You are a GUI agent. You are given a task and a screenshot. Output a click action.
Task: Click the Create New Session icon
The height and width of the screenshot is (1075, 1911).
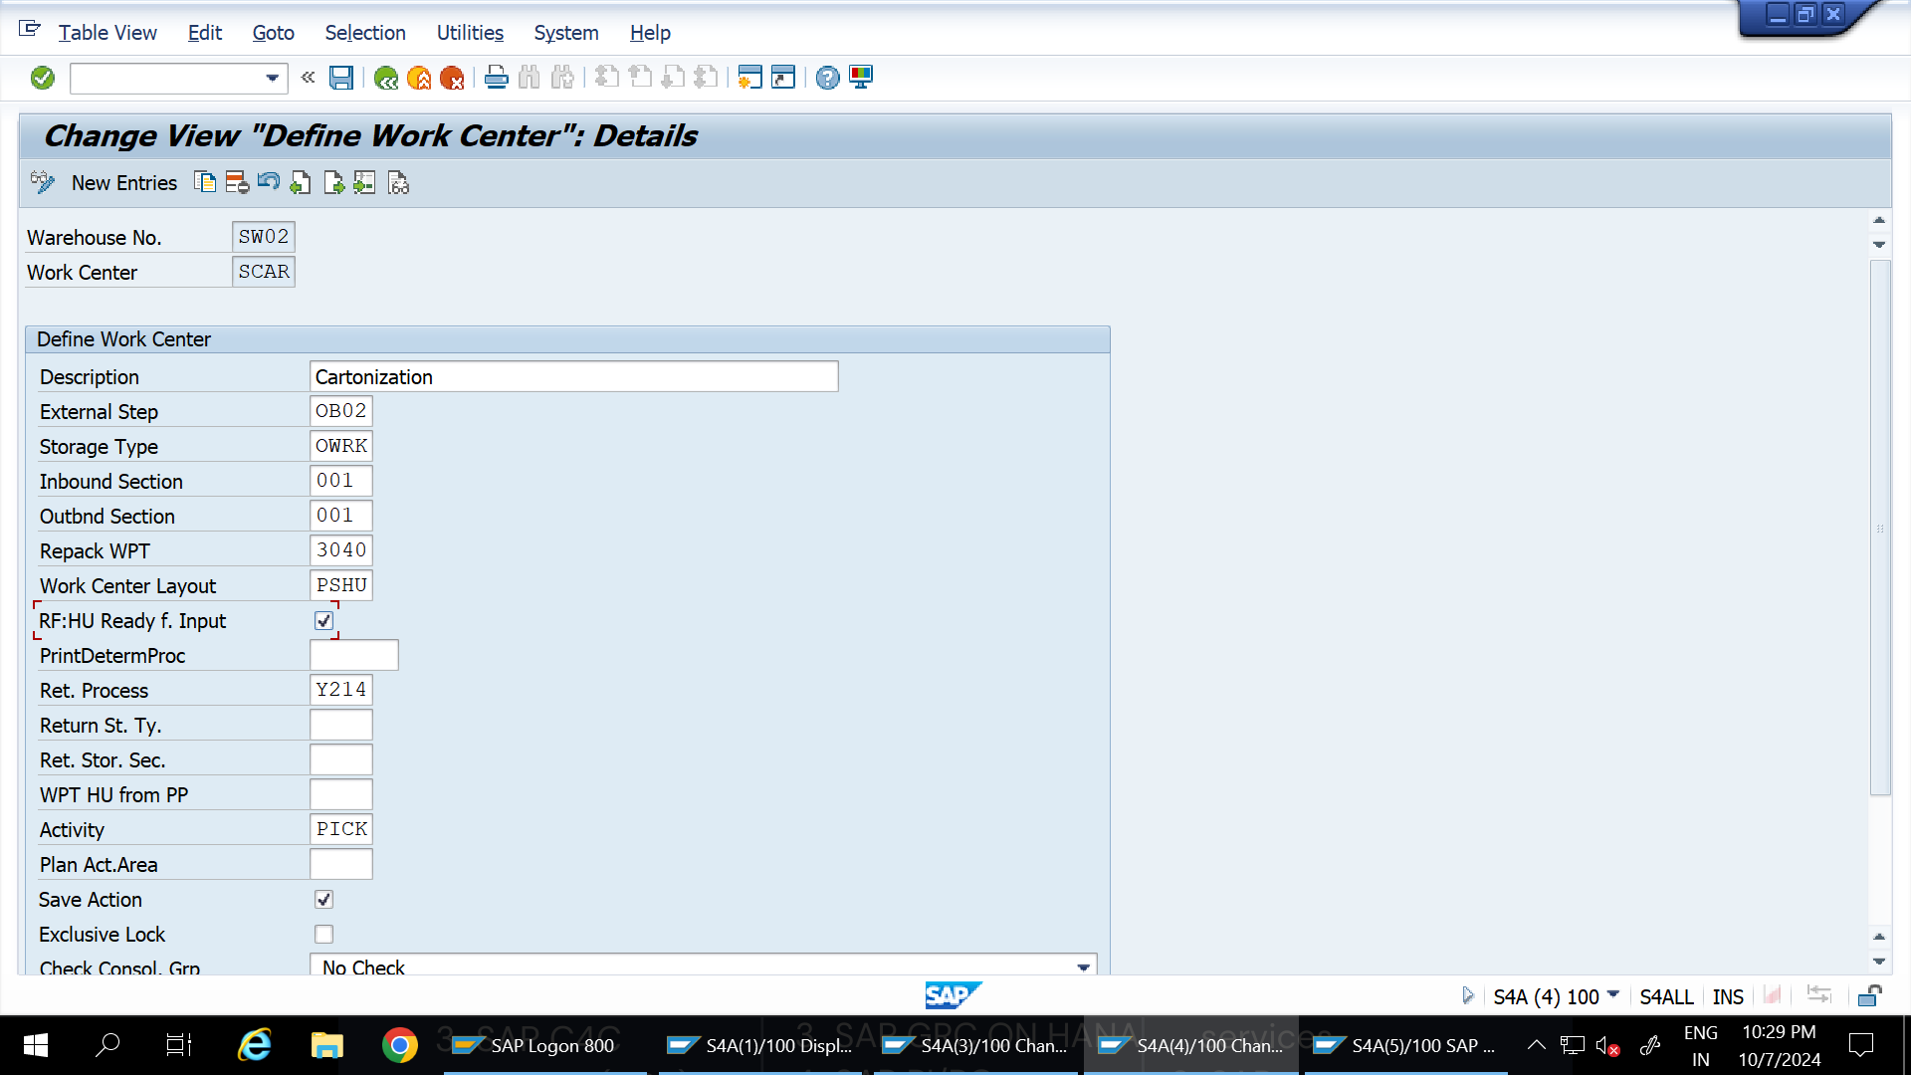tap(749, 78)
